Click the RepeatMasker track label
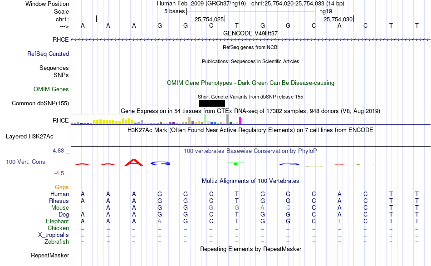Viewport: 431px width, 266px height. click(50, 255)
